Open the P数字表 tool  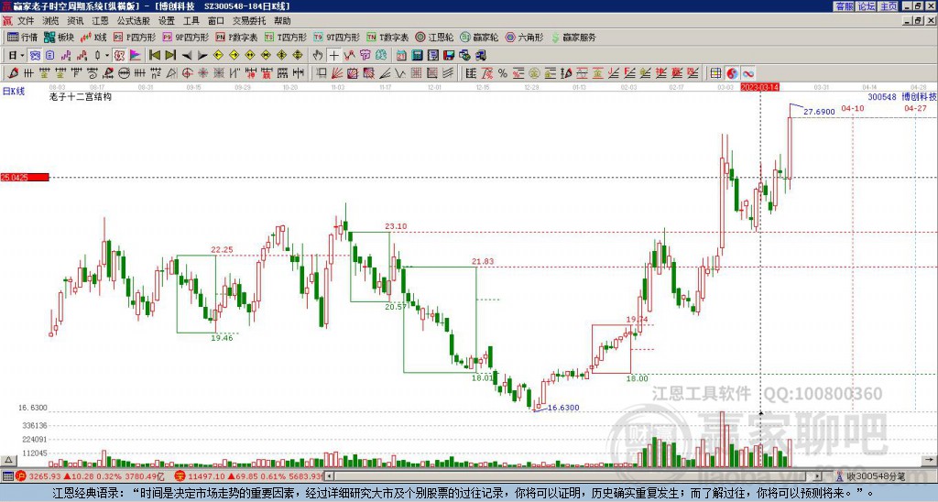[x=236, y=37]
